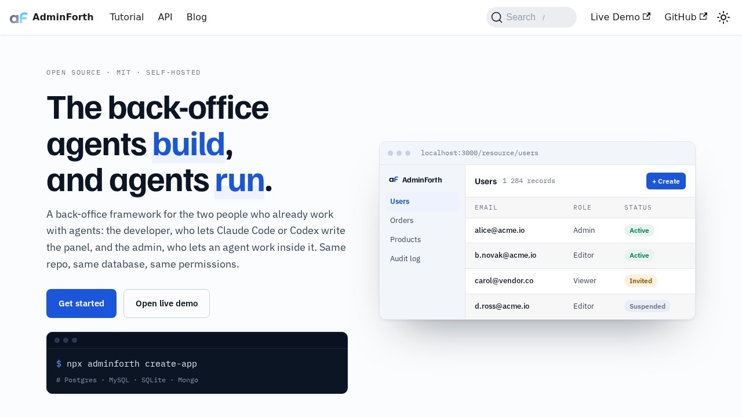
Task: Click the localhost:3000/resource/users address text
Action: click(x=479, y=153)
